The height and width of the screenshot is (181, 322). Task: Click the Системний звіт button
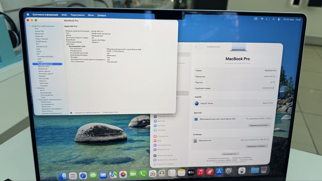click(230, 154)
